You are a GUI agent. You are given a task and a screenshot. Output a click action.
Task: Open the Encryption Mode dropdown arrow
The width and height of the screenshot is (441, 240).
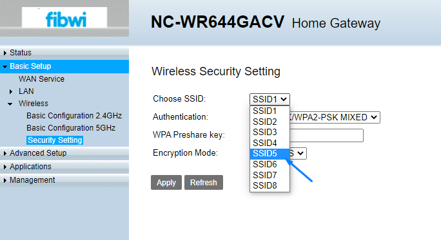[300, 154]
